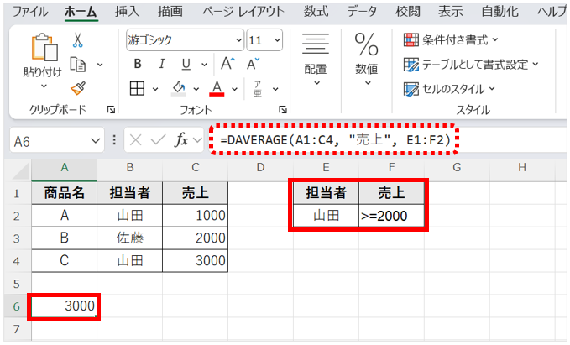Cancel formula entry X icon
Screen dimensions: 570x345
tap(136, 140)
